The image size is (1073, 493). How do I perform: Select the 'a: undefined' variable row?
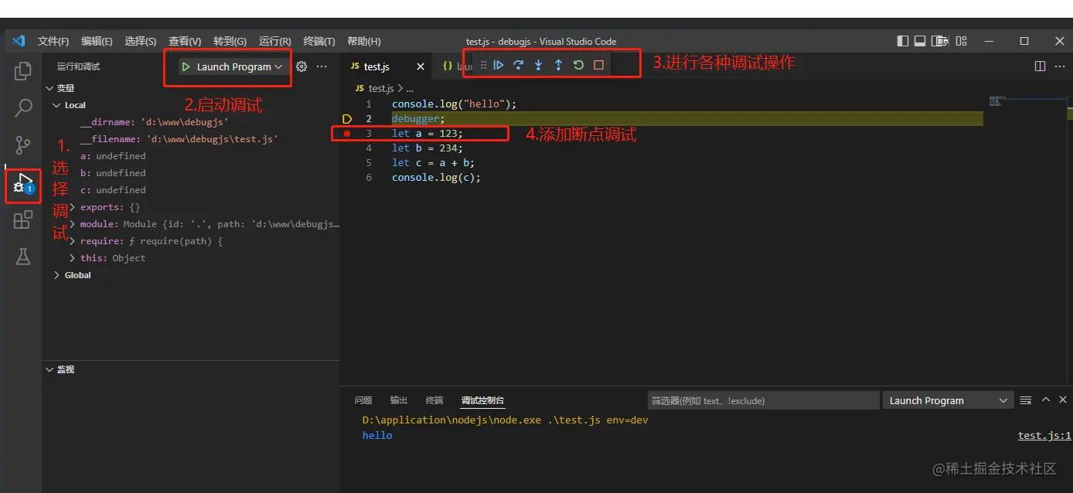point(191,156)
